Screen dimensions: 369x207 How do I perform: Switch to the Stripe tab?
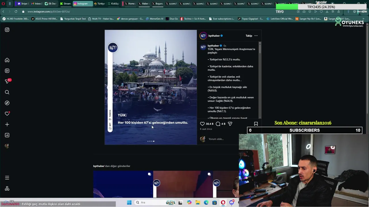(x=23, y=4)
